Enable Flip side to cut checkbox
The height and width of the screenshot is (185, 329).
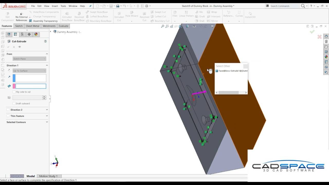click(14, 92)
